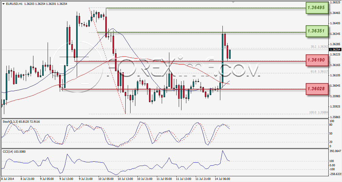Select the green 1.36495 price label
Image resolution: width=342 pixels, height=182 pixels.
[317, 8]
